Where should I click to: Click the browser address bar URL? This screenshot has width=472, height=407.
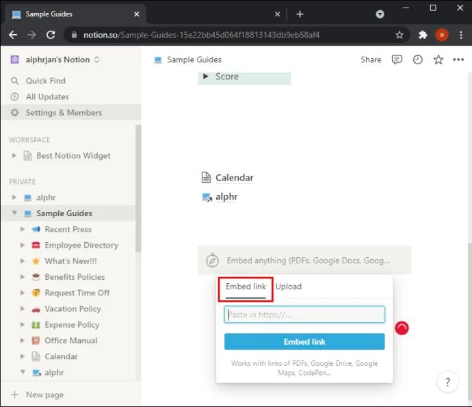(201, 35)
